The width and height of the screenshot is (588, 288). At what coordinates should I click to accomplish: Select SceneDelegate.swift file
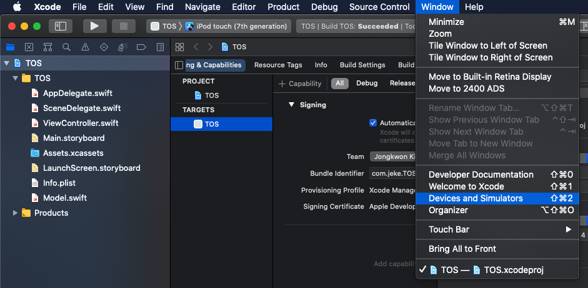pos(82,108)
